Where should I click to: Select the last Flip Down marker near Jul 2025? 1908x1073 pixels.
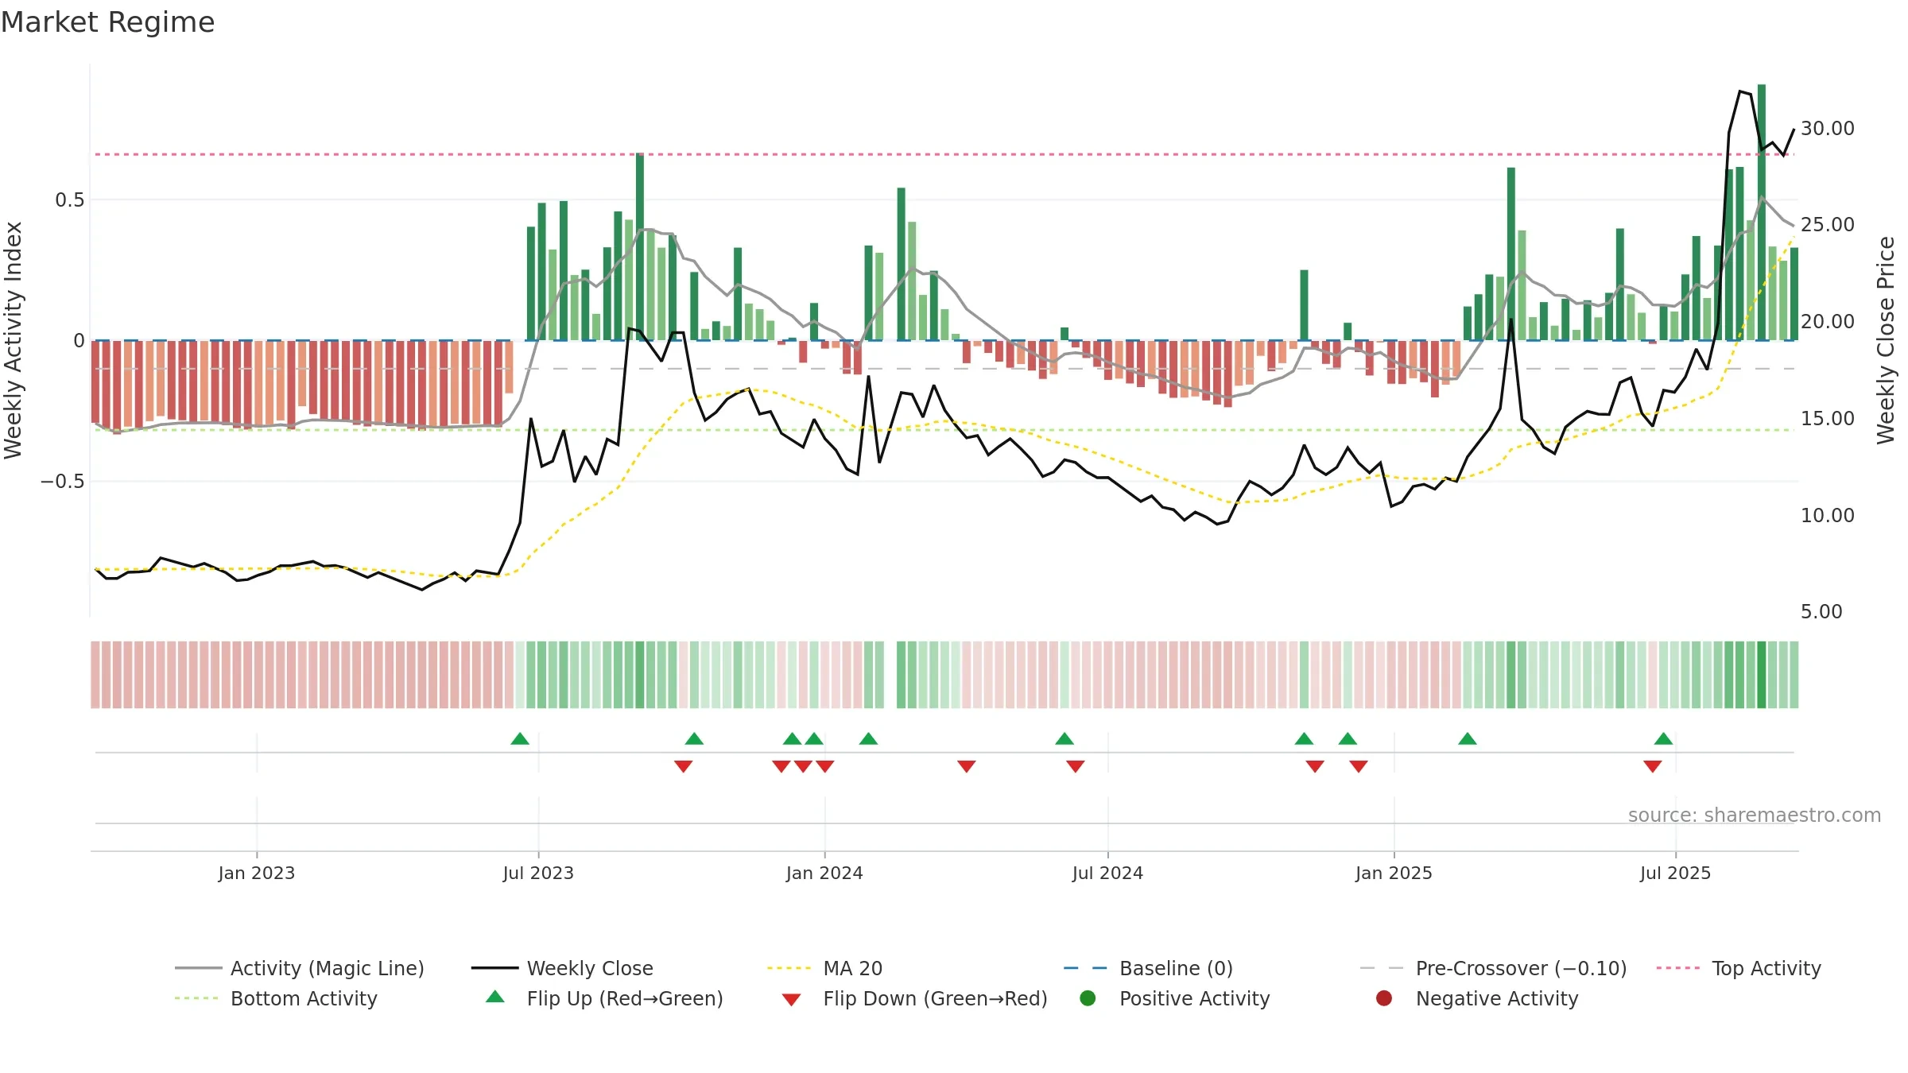(x=1653, y=766)
